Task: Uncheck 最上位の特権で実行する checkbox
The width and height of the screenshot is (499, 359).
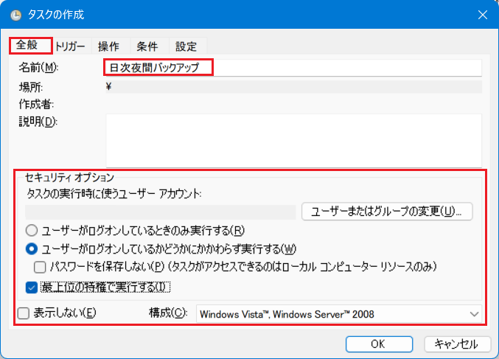Action: [x=32, y=286]
